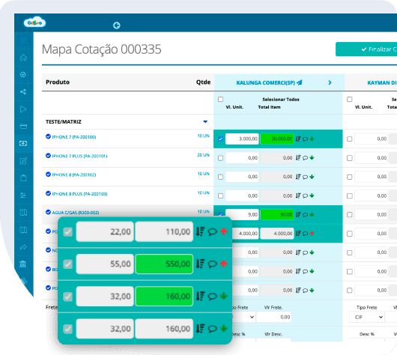The width and height of the screenshot is (397, 355).
Task: Click red up arrow beside 110,00
Action: coord(223,231)
